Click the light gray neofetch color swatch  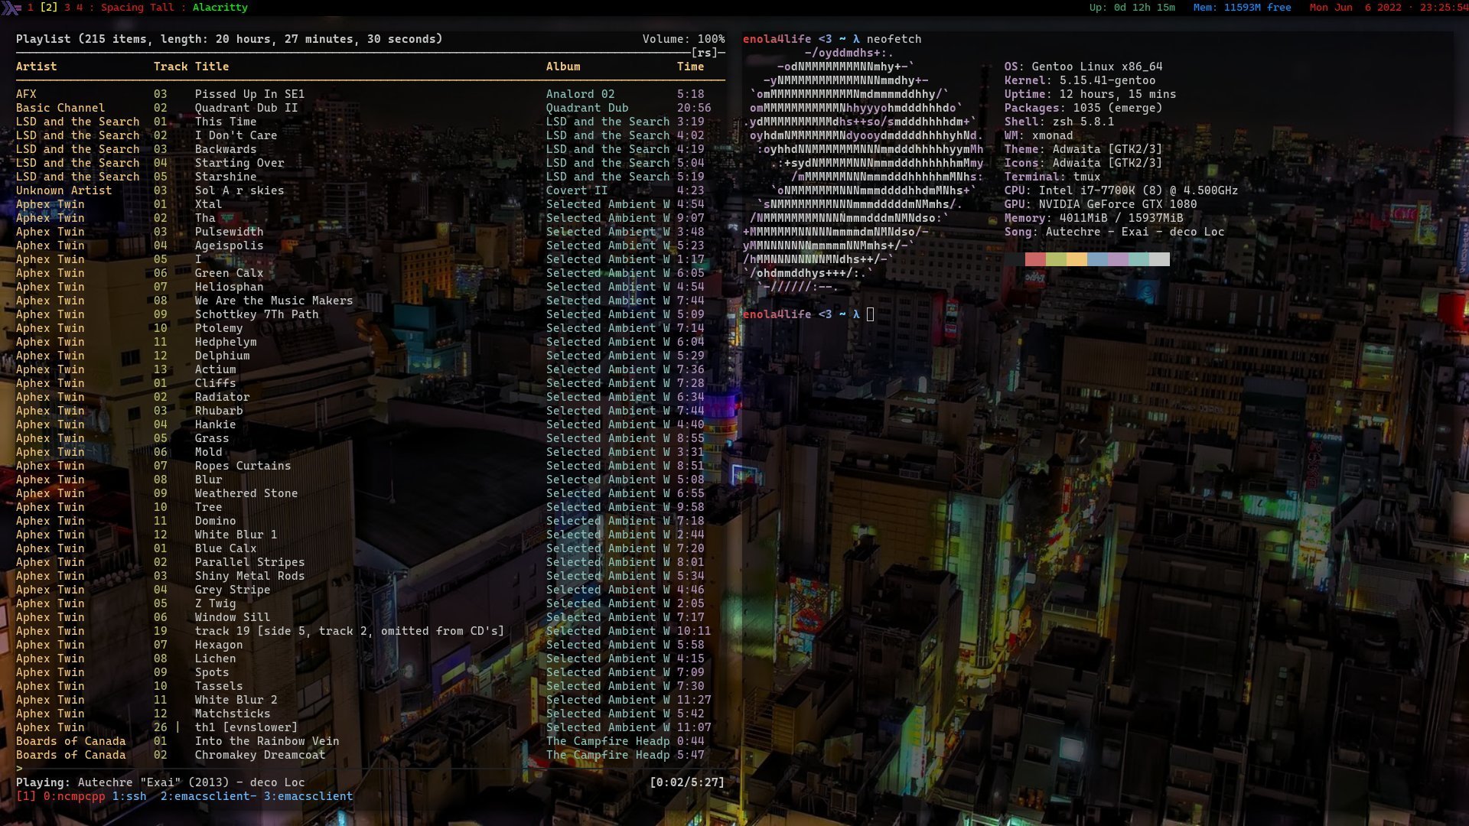pos(1159,259)
